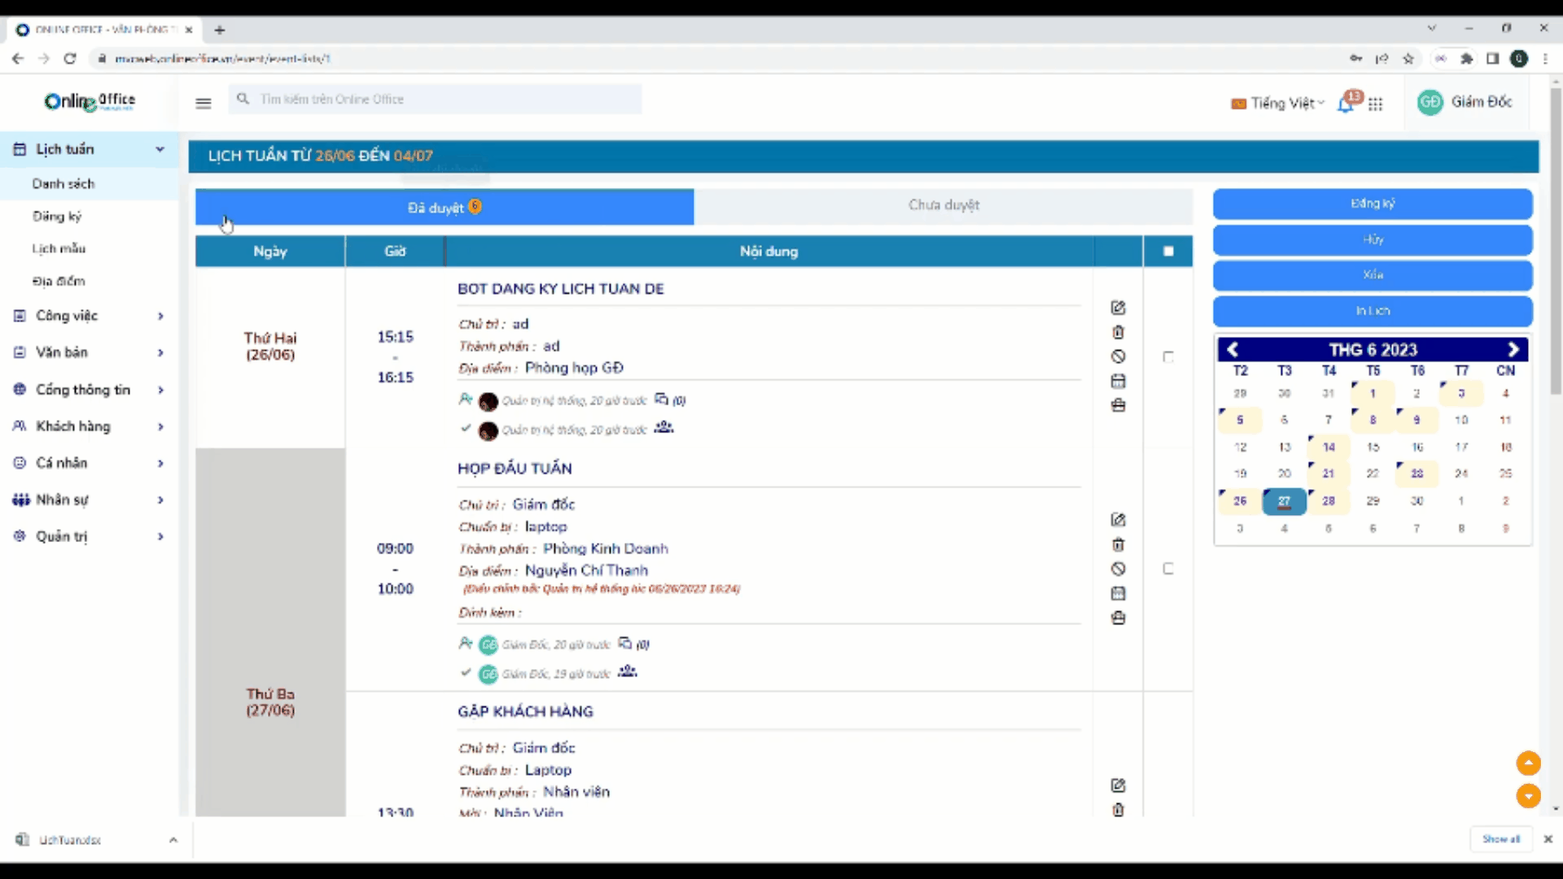The image size is (1563, 879).
Task: Open the notification bell icon
Action: (x=1345, y=104)
